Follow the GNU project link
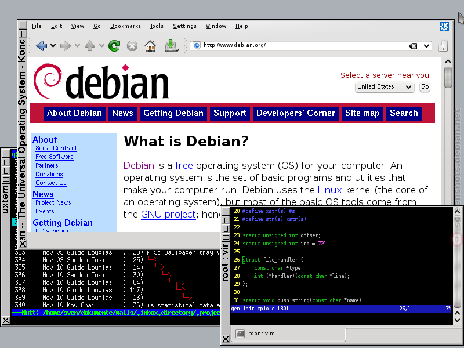The height and width of the screenshot is (348, 464). tap(168, 214)
